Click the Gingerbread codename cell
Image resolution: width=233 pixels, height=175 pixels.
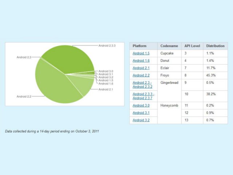click(x=169, y=83)
